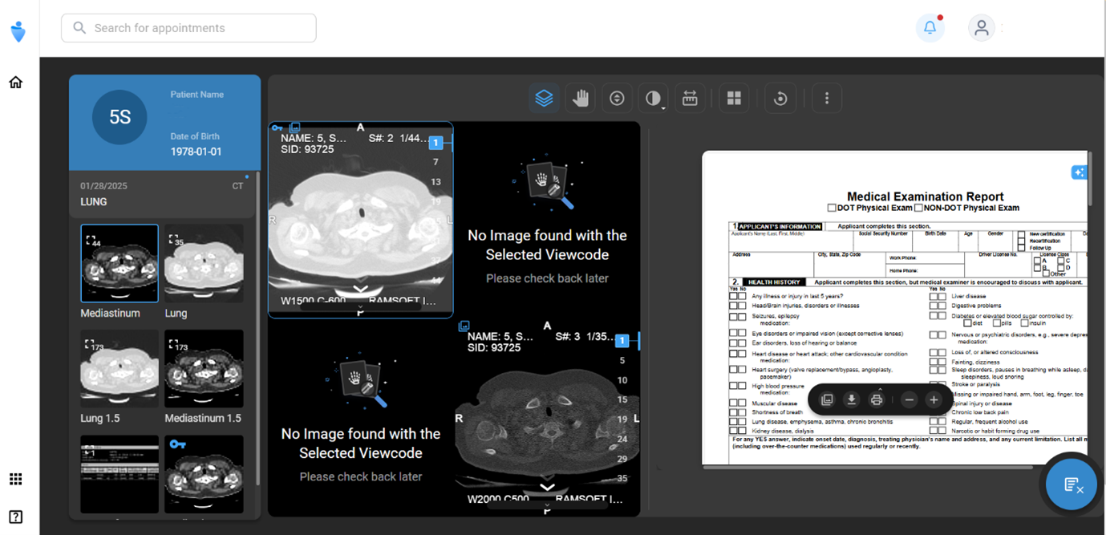Click the blue close-document floating button

click(x=1071, y=484)
